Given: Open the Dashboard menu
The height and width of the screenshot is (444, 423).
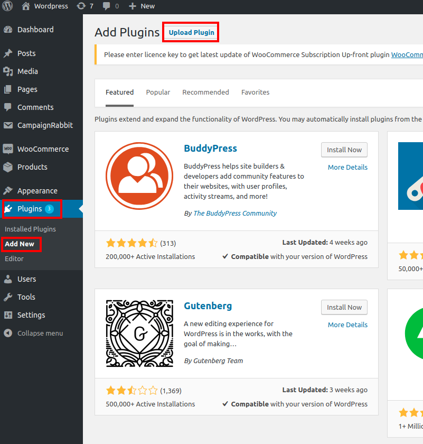Looking at the screenshot, I should tap(35, 30).
